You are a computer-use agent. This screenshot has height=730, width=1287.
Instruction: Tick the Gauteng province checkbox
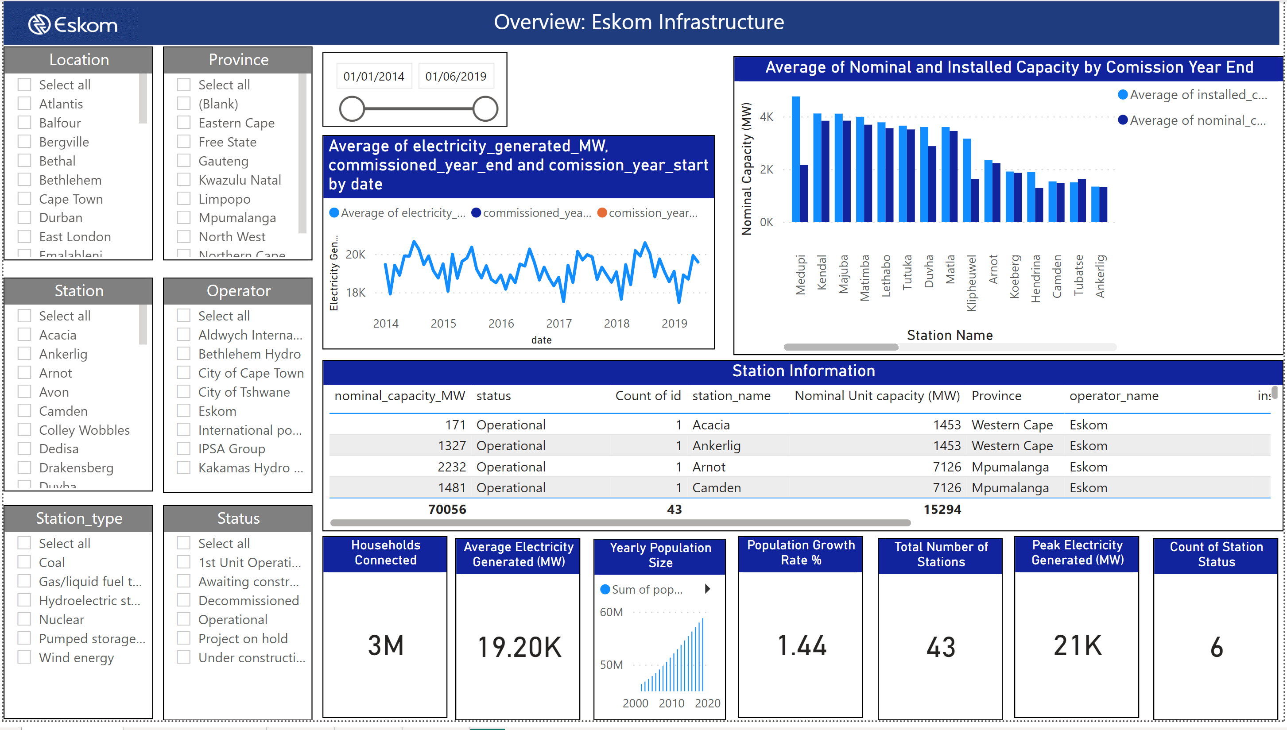(x=183, y=160)
